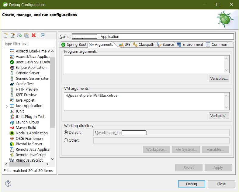The width and height of the screenshot is (239, 192).
Task: Switch to the Common tab
Action: pyautogui.click(x=216, y=45)
